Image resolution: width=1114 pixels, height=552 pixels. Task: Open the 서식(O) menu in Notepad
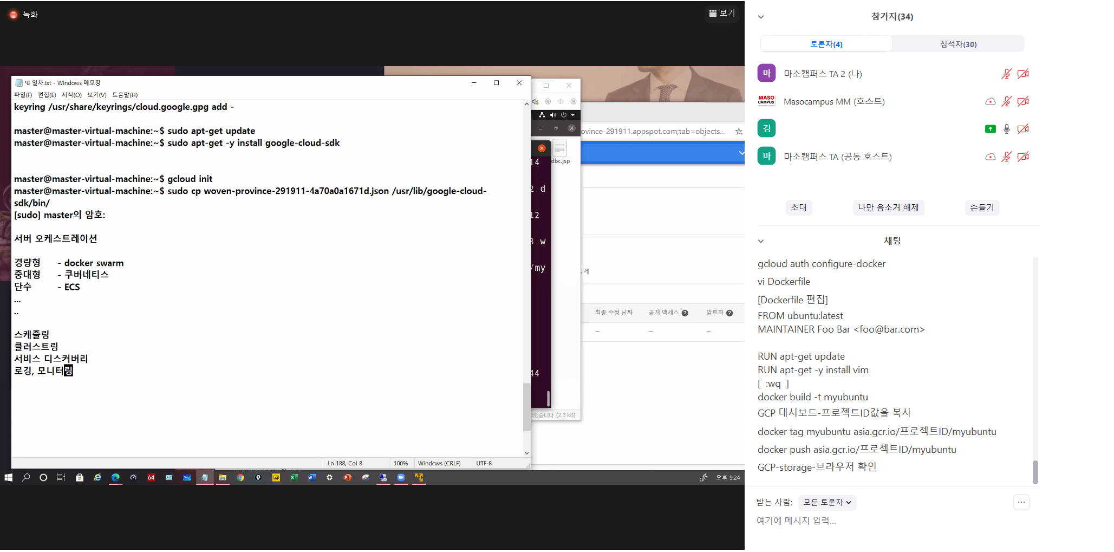click(x=71, y=95)
